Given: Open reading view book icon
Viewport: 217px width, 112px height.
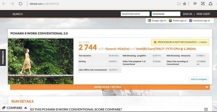Looking at the screenshot, I should [x=178, y=4].
